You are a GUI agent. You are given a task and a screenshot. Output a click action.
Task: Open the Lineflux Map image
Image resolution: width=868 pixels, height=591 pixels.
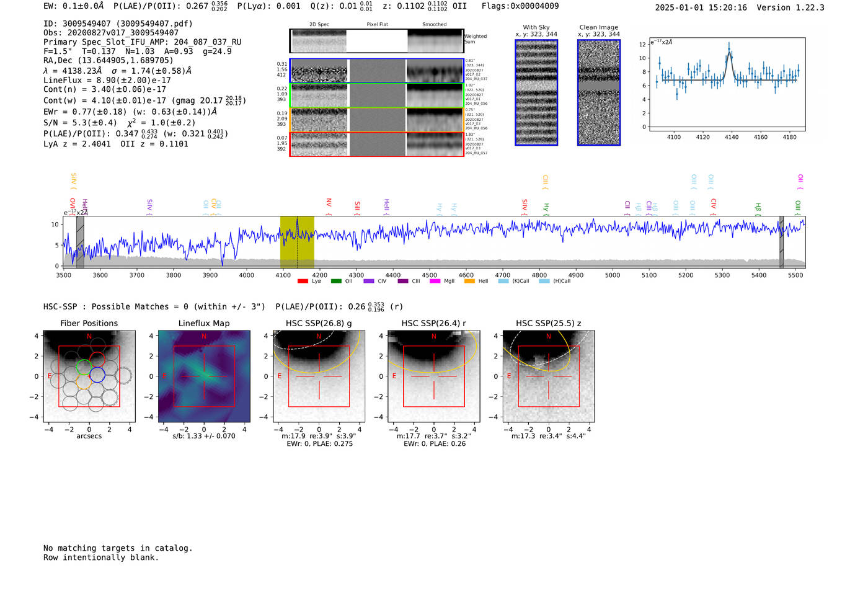coord(204,376)
